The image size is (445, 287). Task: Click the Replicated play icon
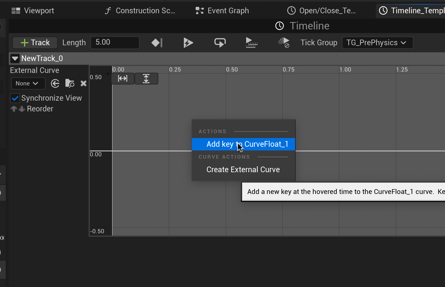[x=251, y=43]
